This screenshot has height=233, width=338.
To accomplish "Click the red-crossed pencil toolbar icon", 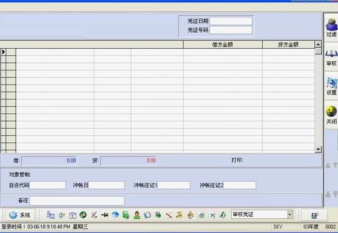I will click(x=94, y=214).
